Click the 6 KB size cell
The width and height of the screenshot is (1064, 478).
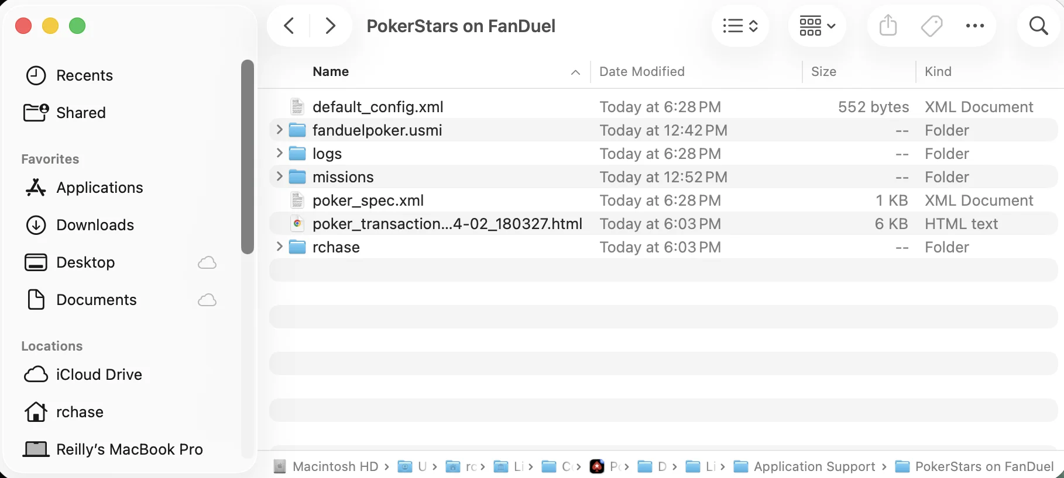click(x=891, y=224)
